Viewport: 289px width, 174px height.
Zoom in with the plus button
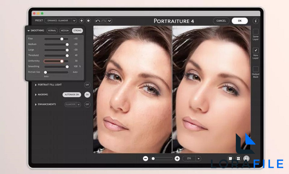[177, 158]
